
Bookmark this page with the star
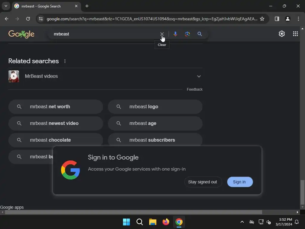[x=262, y=19]
